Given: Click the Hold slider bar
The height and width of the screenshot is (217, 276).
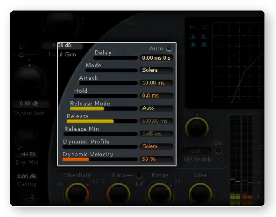Looking at the screenshot, I should coord(106,96).
